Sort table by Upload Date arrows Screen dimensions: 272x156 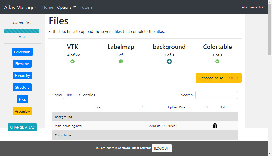pos(207,107)
